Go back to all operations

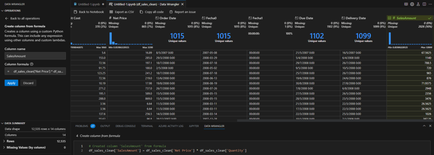(22, 19)
